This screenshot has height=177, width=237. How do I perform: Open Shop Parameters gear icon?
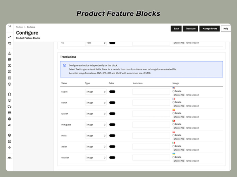(9, 135)
